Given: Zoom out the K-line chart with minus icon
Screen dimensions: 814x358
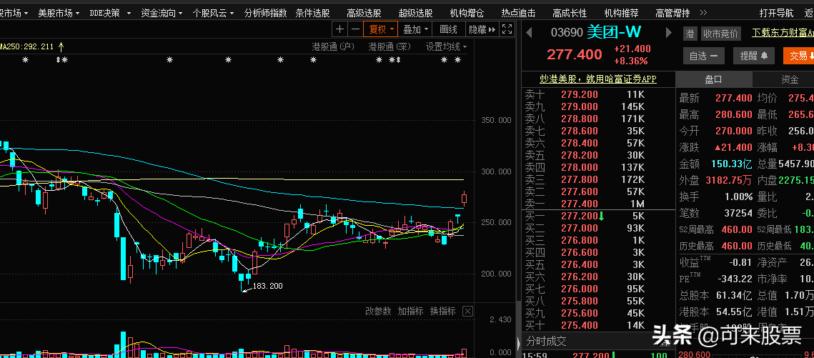Looking at the screenshot, I should pyautogui.click(x=354, y=29).
